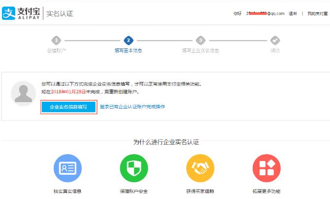Click the red grid icon 拓展更多功能
Screen dimensions: 330x199
coord(266,168)
